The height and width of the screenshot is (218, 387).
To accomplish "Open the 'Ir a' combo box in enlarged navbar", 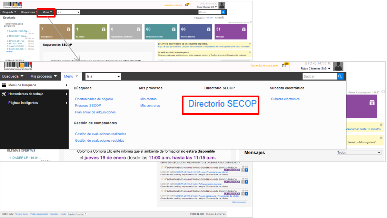I will [103, 76].
